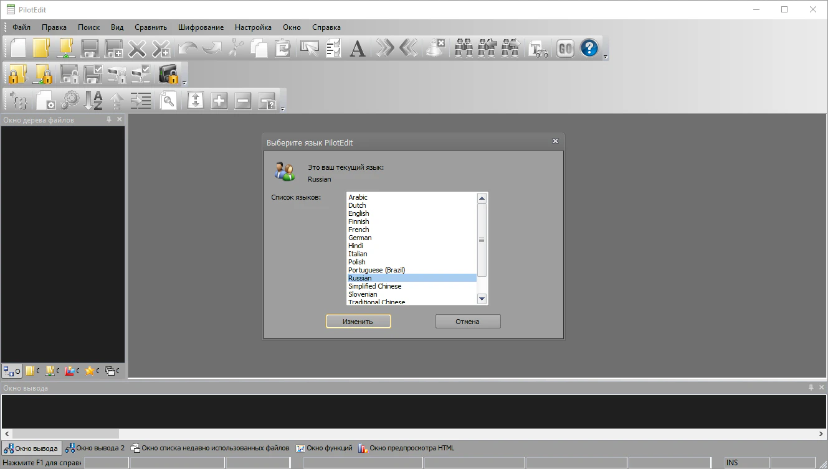Click language list scroll down arrow
The image size is (828, 469).
(482, 299)
